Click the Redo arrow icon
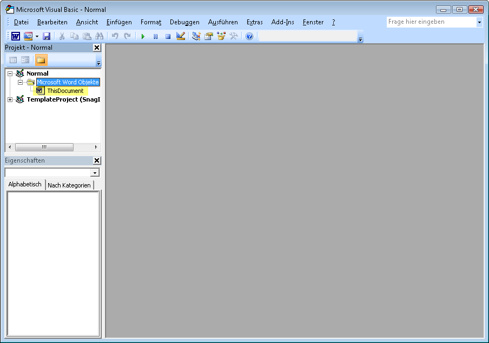The height and width of the screenshot is (343, 489). (x=127, y=36)
